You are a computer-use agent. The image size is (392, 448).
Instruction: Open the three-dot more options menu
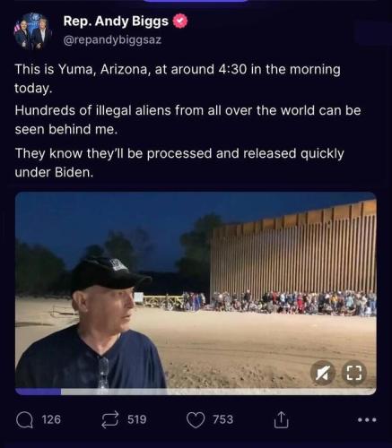coord(367,419)
